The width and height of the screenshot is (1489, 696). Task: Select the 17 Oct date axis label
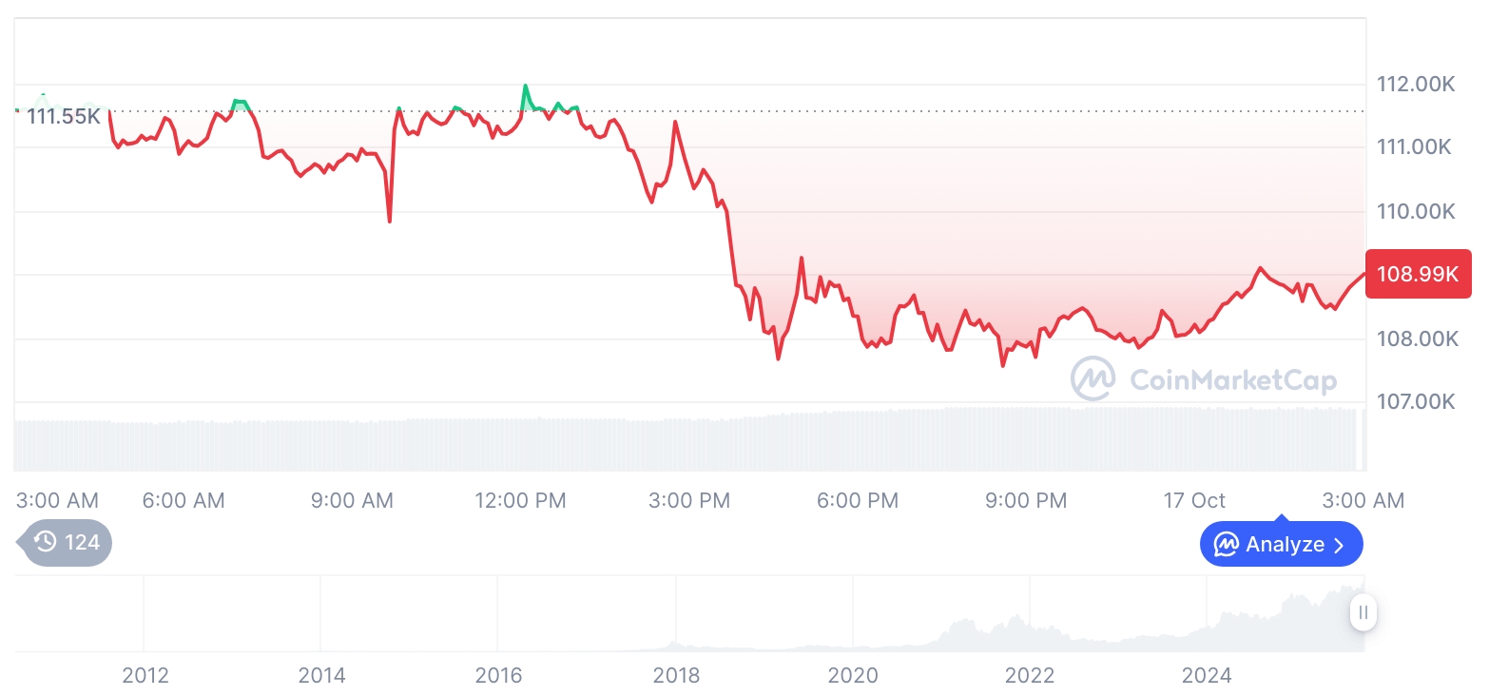pos(1194,500)
